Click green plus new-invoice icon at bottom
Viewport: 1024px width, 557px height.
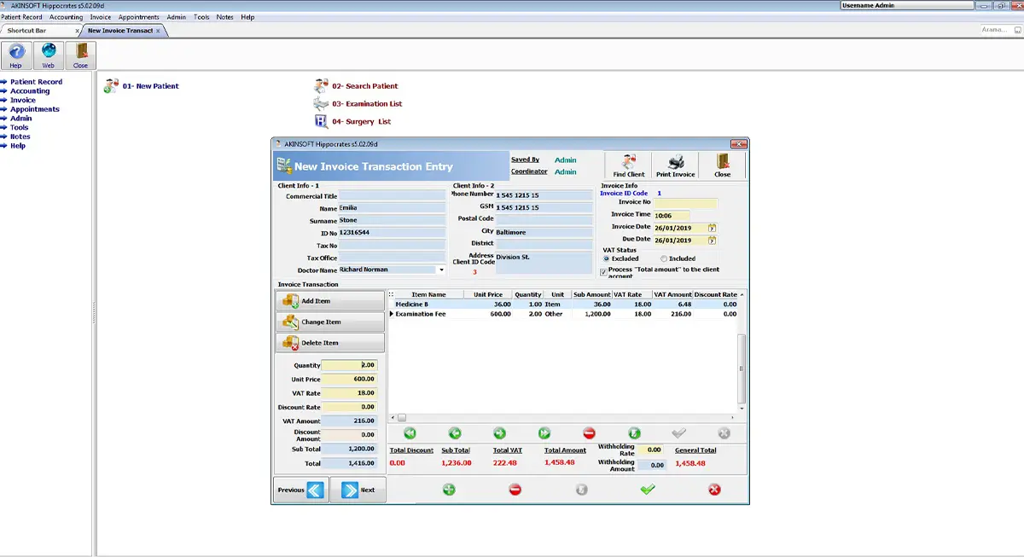pyautogui.click(x=449, y=490)
